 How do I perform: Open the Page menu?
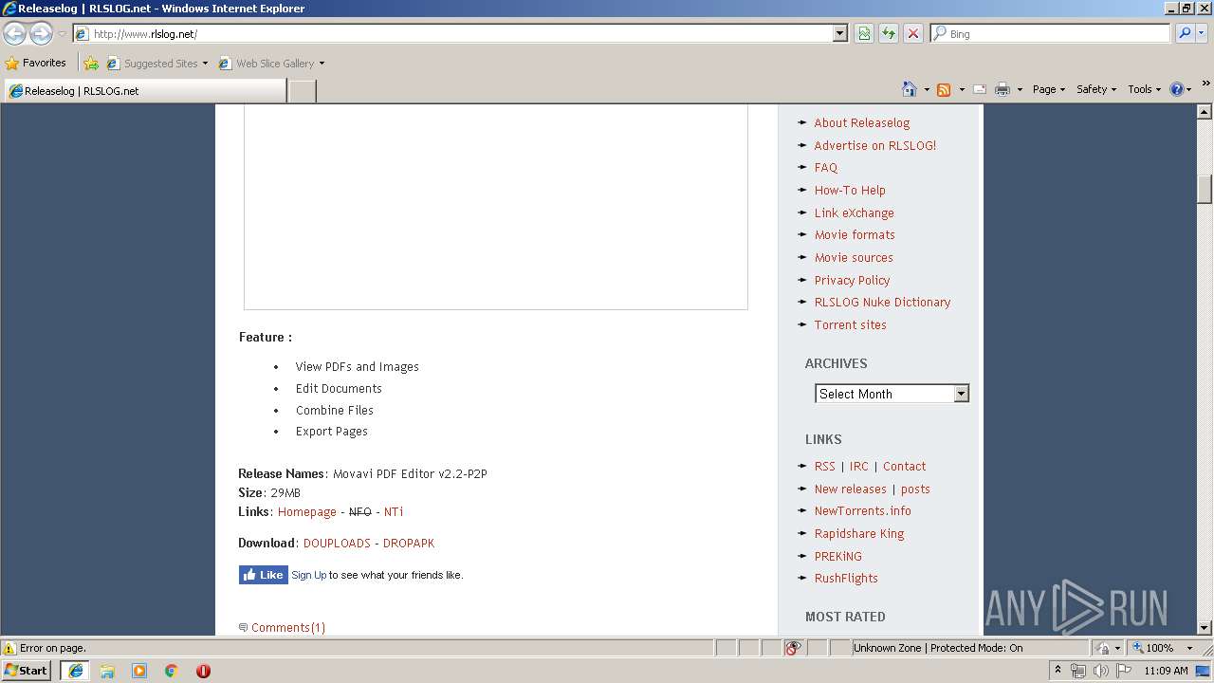coord(1049,89)
